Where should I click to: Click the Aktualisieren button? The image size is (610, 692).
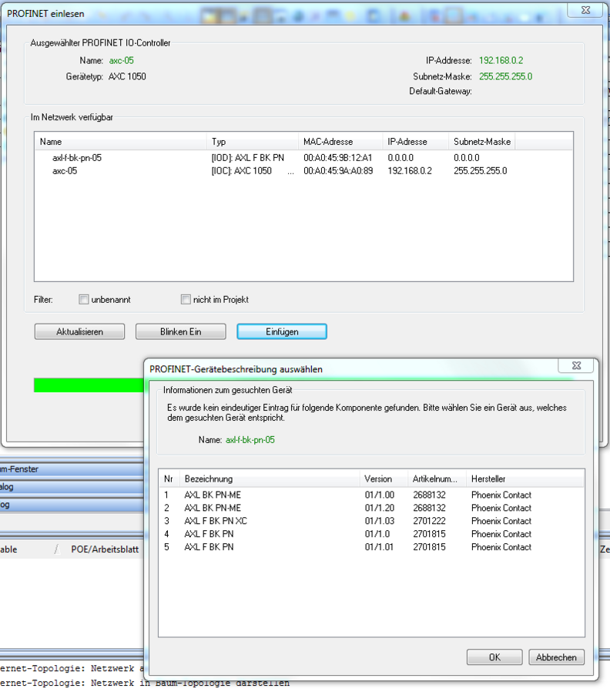79,331
